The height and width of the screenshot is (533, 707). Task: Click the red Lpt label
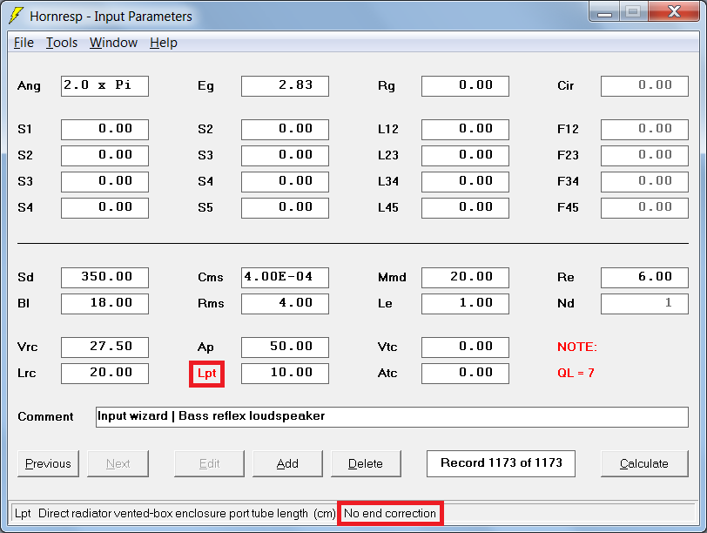click(x=207, y=374)
